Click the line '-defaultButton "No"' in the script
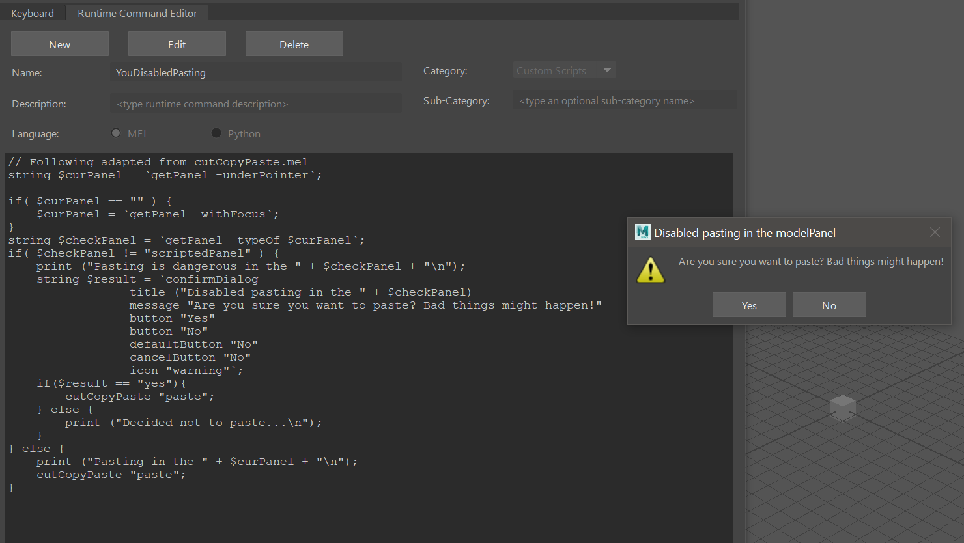Viewport: 964px width, 543px height. [190, 344]
